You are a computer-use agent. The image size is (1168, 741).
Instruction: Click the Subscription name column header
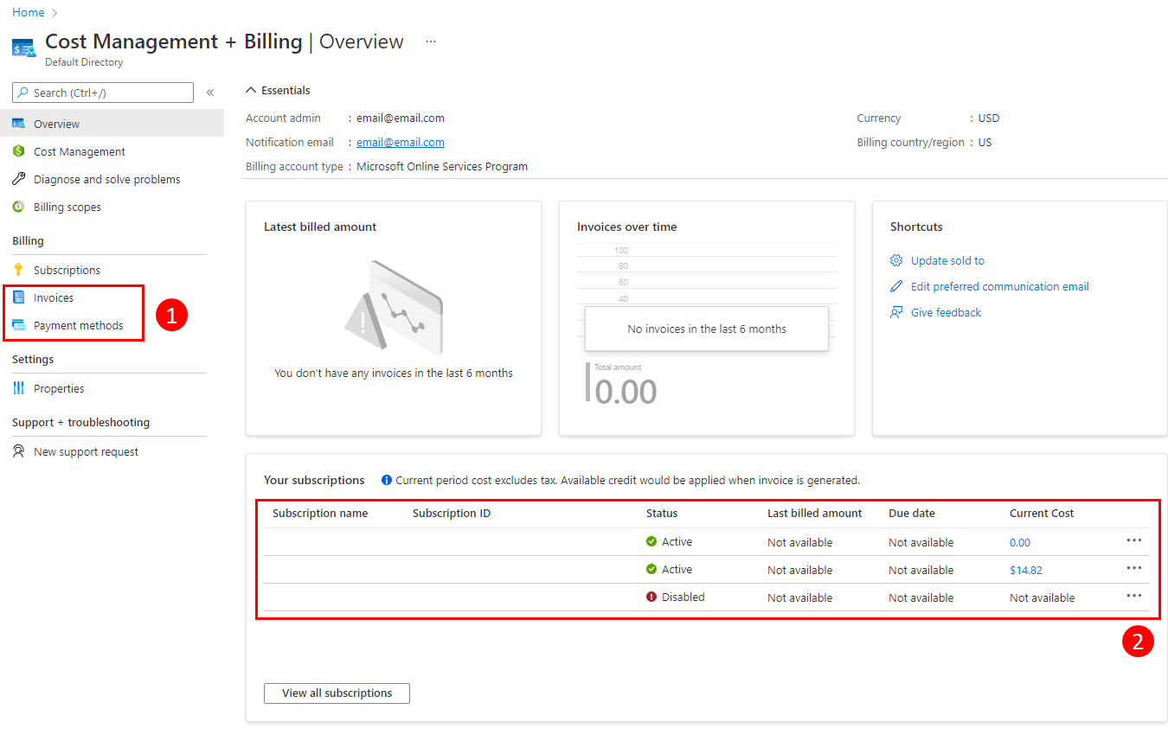(x=320, y=514)
